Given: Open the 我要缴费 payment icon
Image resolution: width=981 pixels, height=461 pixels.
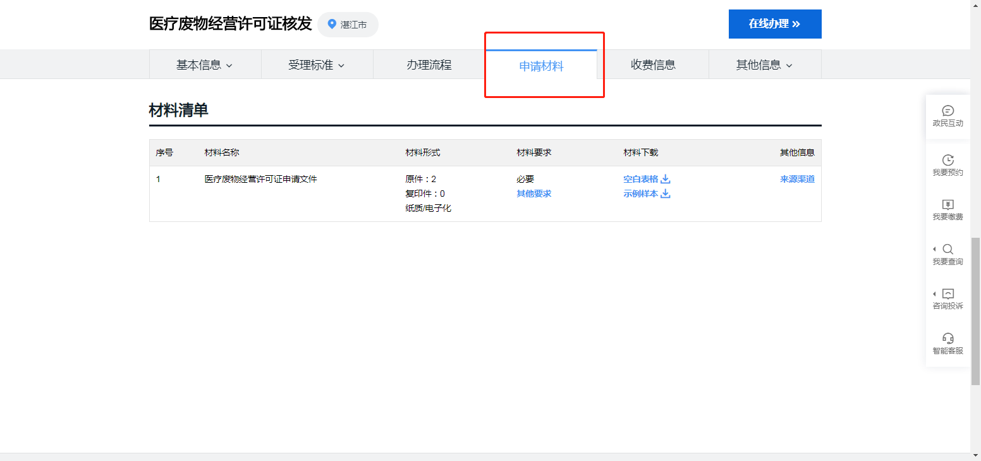Looking at the screenshot, I should coord(947,204).
